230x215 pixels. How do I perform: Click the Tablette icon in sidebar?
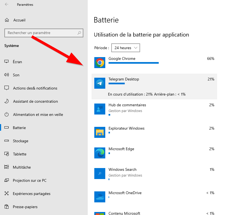coord(7,154)
